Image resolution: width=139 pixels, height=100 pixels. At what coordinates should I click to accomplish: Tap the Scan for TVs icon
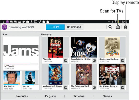[x=118, y=27]
